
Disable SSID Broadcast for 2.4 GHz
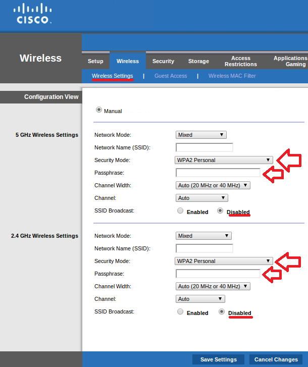click(x=221, y=312)
